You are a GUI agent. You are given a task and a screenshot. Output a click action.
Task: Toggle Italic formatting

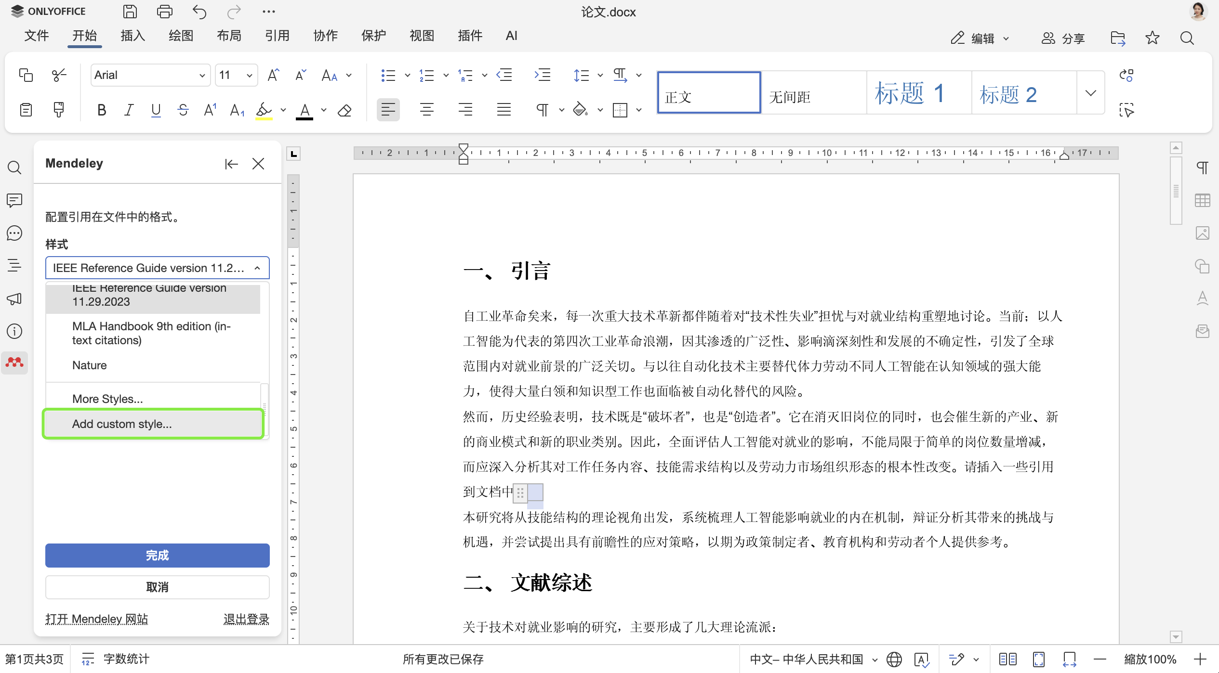click(x=129, y=110)
